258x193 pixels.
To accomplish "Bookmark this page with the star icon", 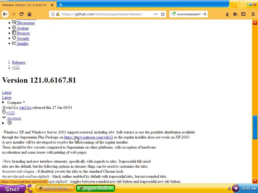I will (x=163, y=14).
